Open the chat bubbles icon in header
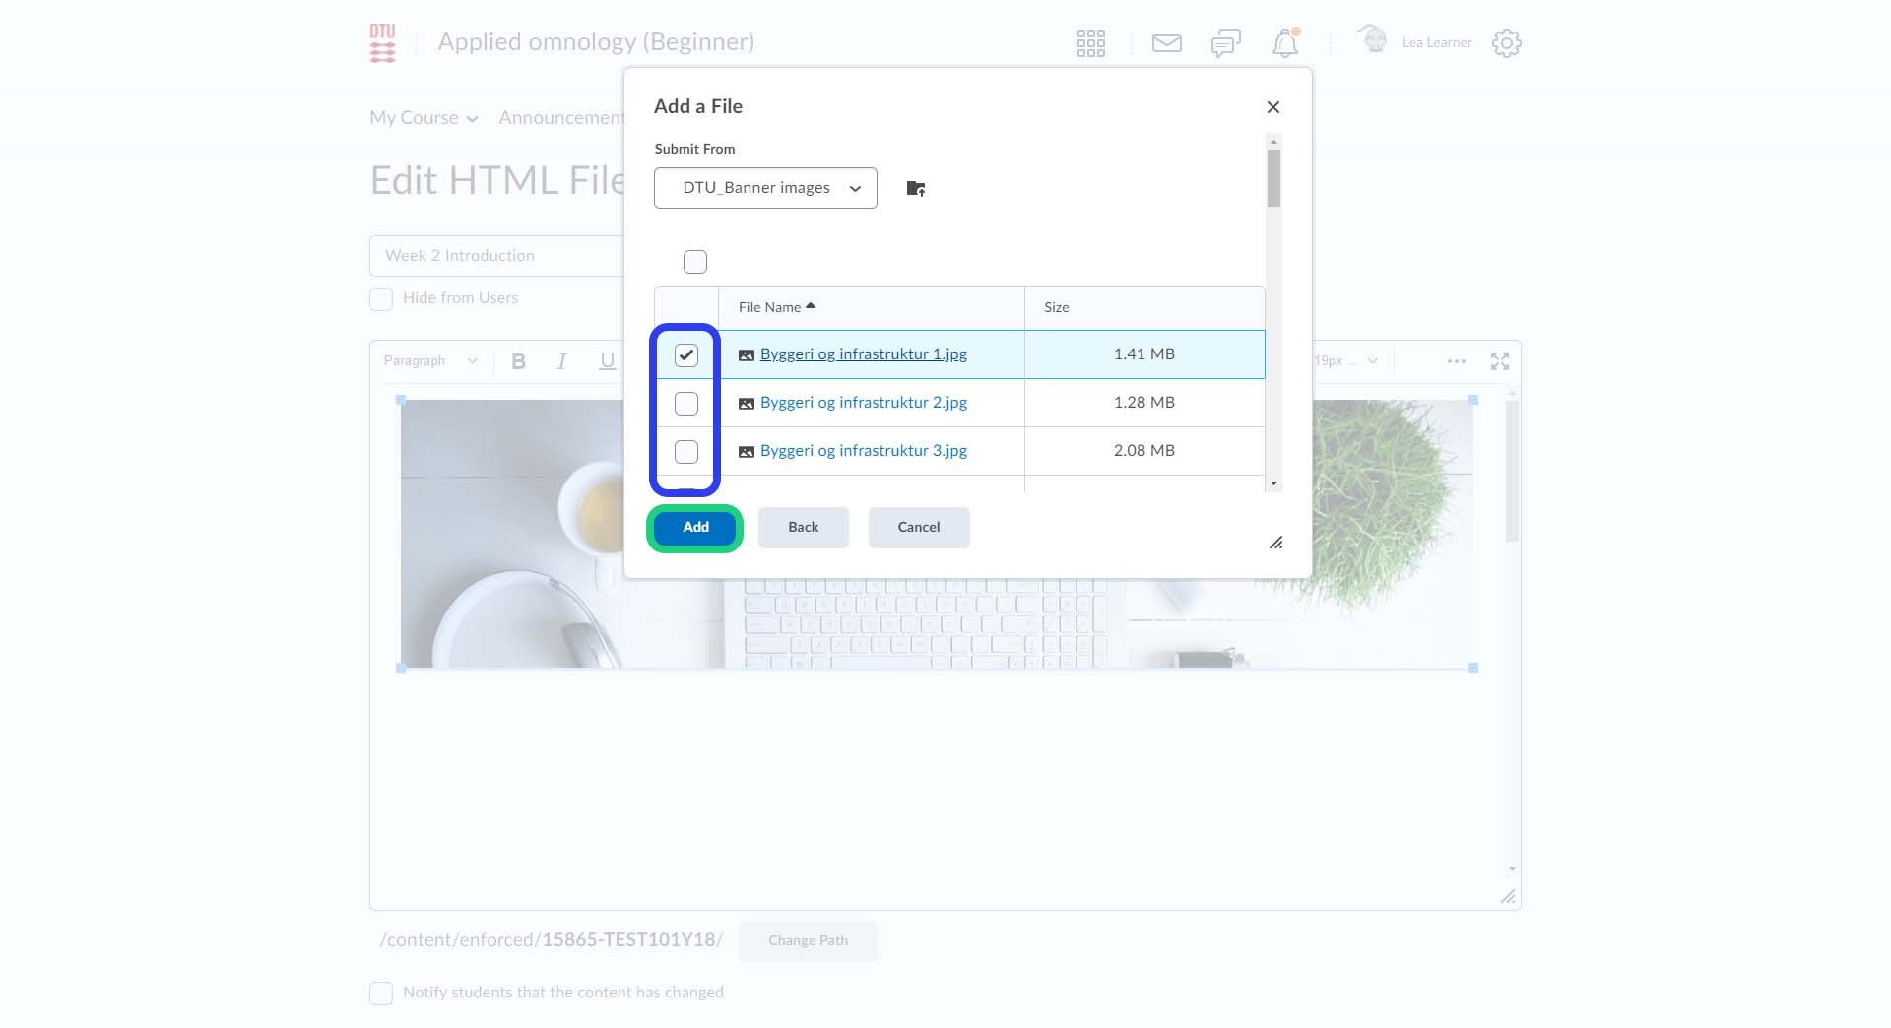1891x1028 pixels. pyautogui.click(x=1225, y=43)
